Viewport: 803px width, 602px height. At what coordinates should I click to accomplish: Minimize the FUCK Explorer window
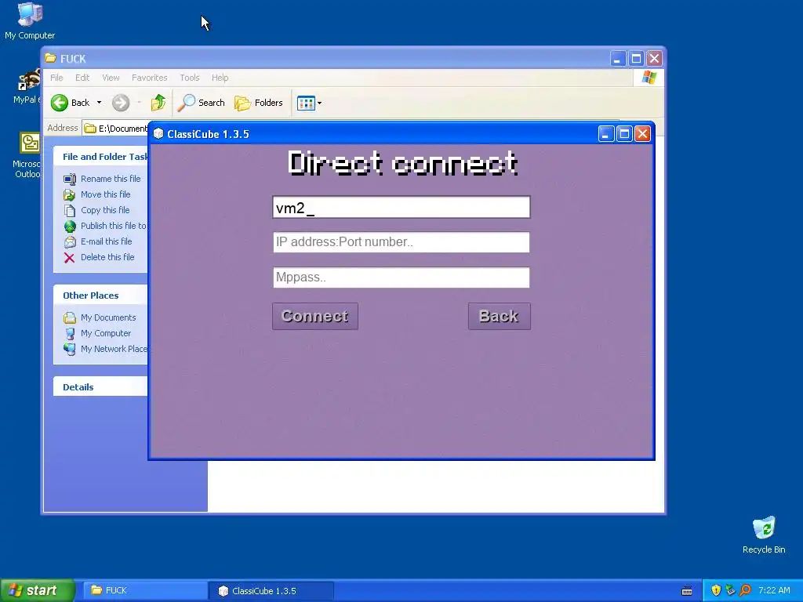pos(618,59)
